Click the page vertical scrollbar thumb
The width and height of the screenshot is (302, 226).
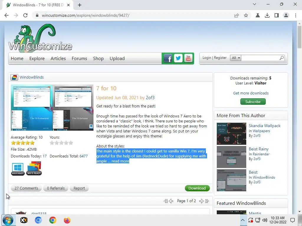point(299,36)
